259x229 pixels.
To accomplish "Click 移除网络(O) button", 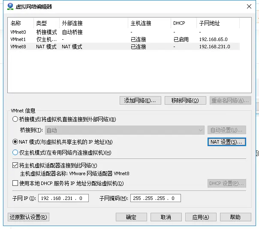I will tap(185, 100).
